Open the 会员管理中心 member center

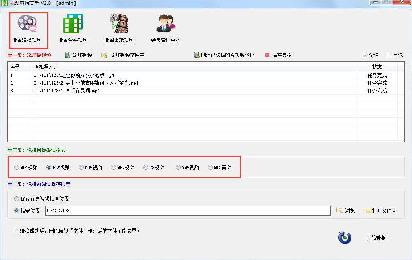(x=166, y=29)
